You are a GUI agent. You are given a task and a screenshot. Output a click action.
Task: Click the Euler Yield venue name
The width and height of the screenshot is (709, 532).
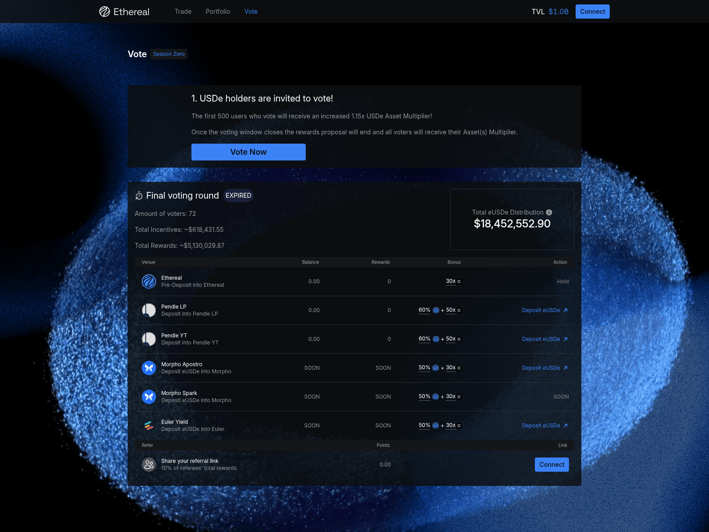(175, 422)
